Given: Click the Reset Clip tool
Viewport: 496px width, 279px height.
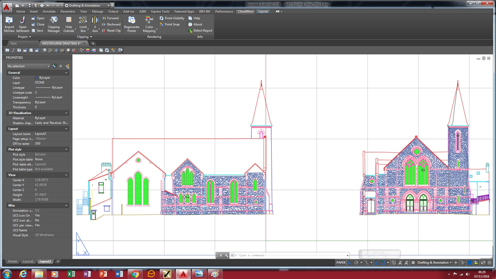Looking at the screenshot, I should pos(111,31).
